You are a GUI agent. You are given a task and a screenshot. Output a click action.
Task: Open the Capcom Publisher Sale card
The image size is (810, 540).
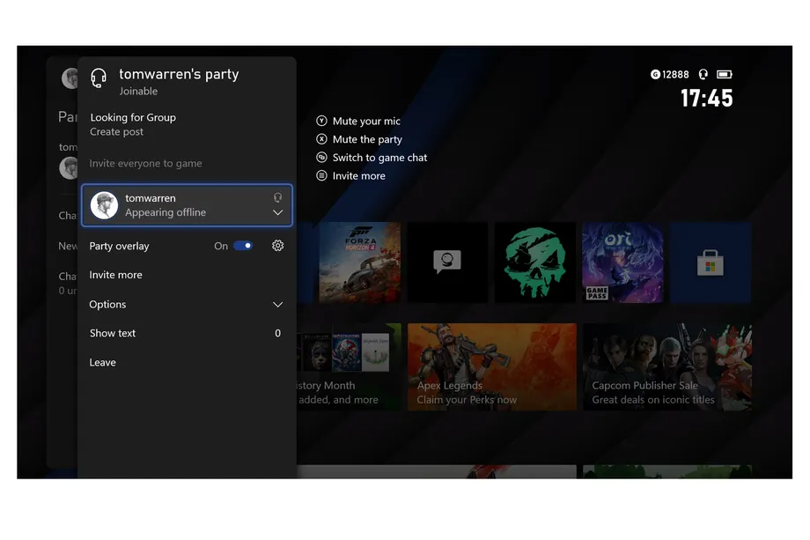pyautogui.click(x=667, y=366)
